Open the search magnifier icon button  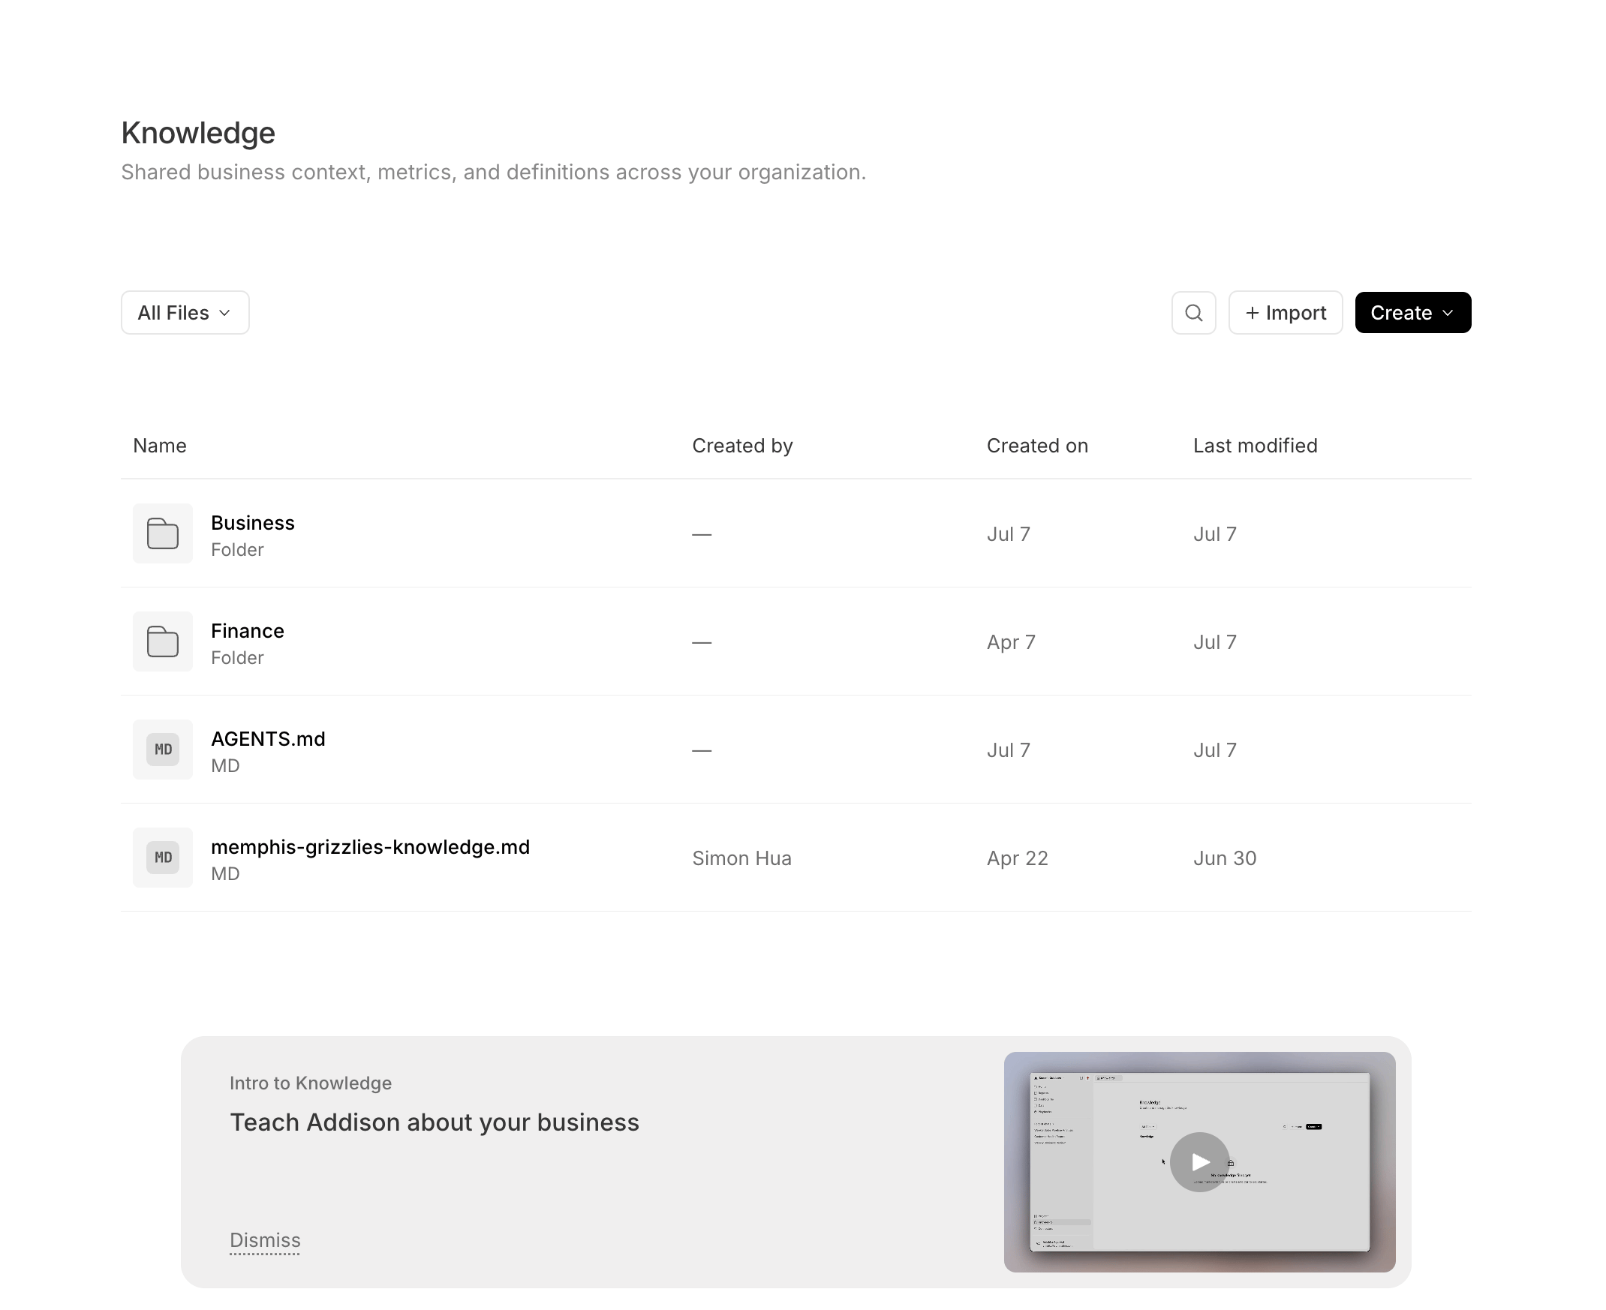click(x=1193, y=312)
